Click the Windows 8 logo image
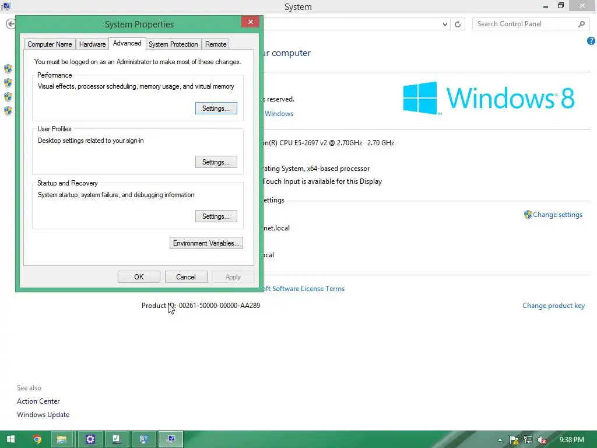This screenshot has width=597, height=448. (489, 98)
